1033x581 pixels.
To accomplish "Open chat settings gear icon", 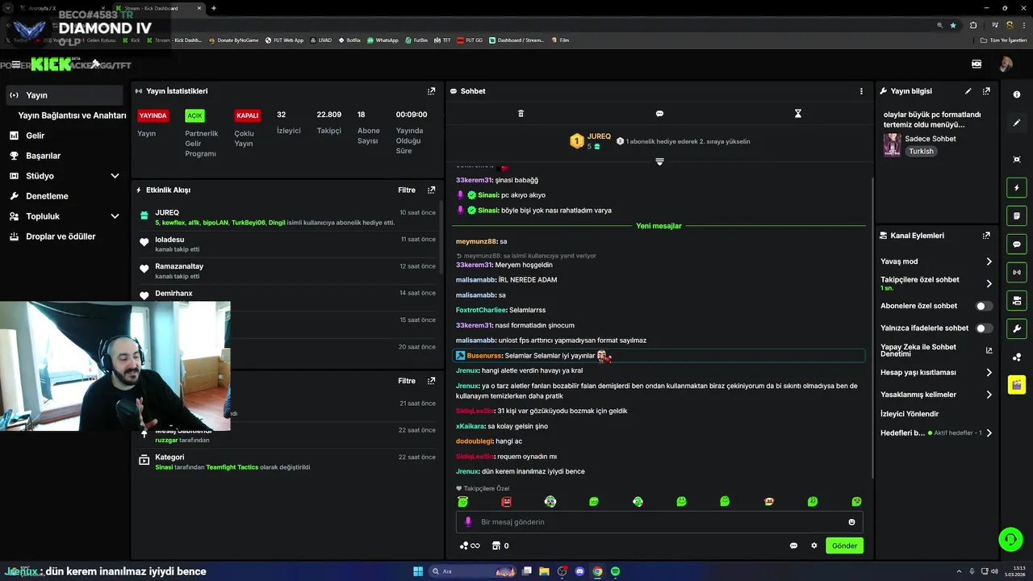I will coord(813,545).
